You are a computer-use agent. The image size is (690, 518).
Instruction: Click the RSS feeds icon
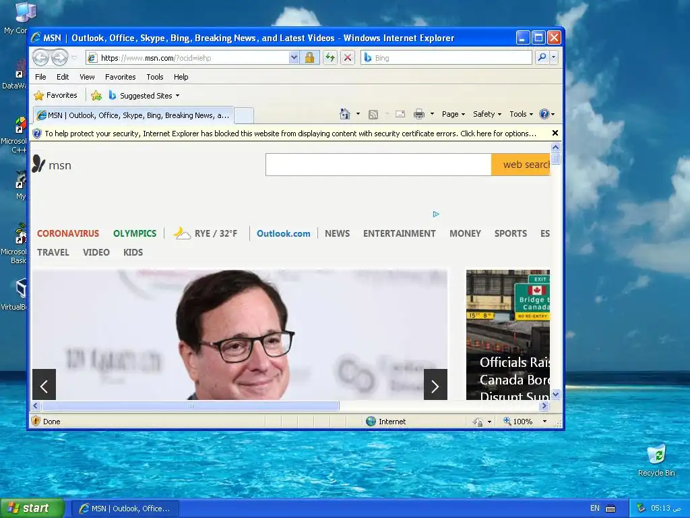coord(373,115)
